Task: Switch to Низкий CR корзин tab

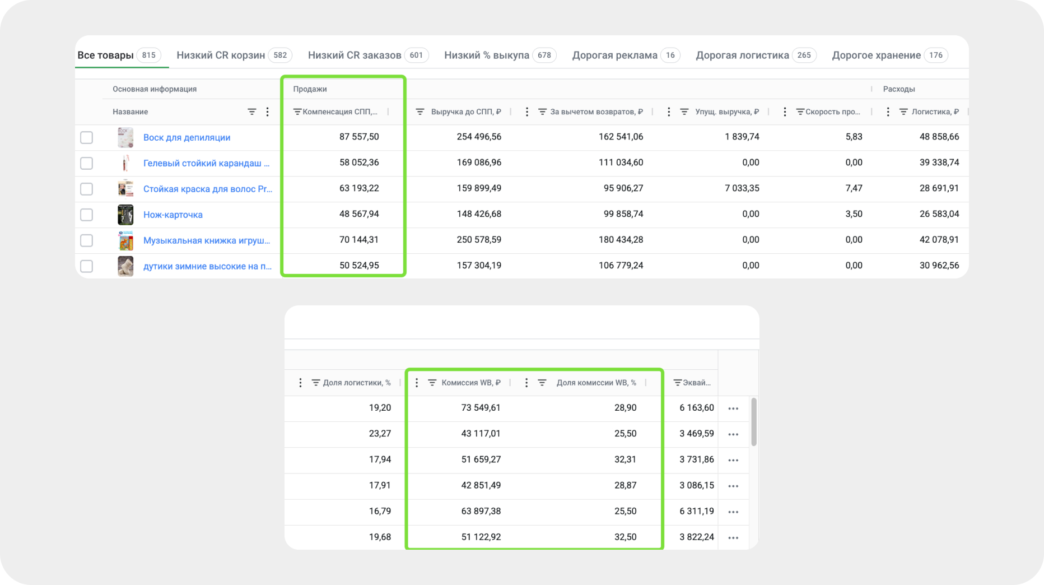Action: pos(221,55)
